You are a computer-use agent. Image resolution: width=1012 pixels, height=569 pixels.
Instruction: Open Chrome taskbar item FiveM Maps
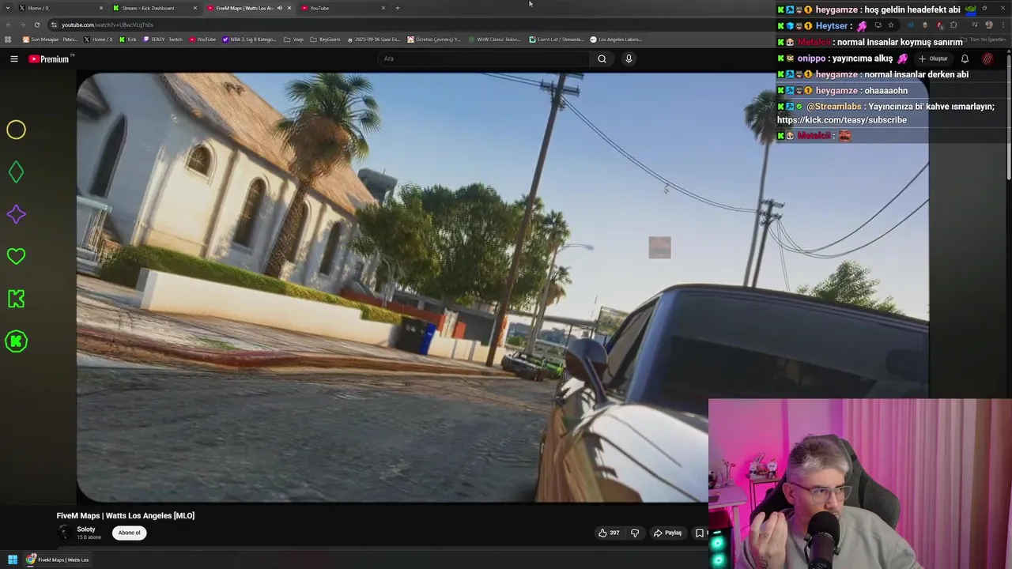pyautogui.click(x=58, y=560)
